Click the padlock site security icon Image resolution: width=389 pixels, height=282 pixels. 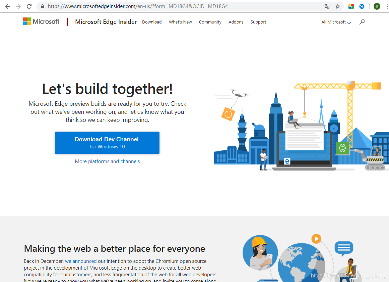click(43, 6)
